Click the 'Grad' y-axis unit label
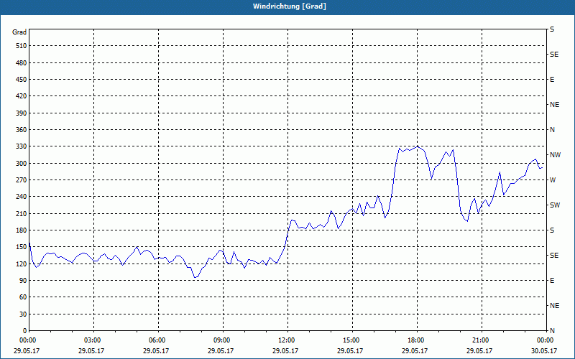The width and height of the screenshot is (575, 359). click(x=19, y=32)
